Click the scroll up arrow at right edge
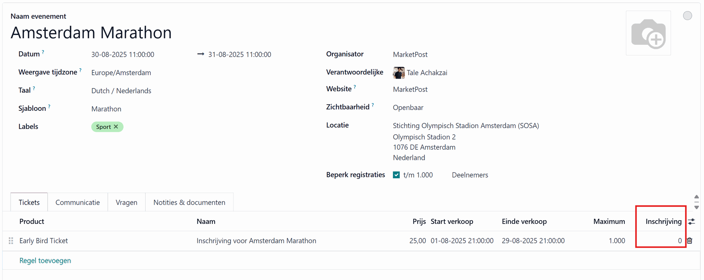This screenshot has width=704, height=280. point(696,197)
